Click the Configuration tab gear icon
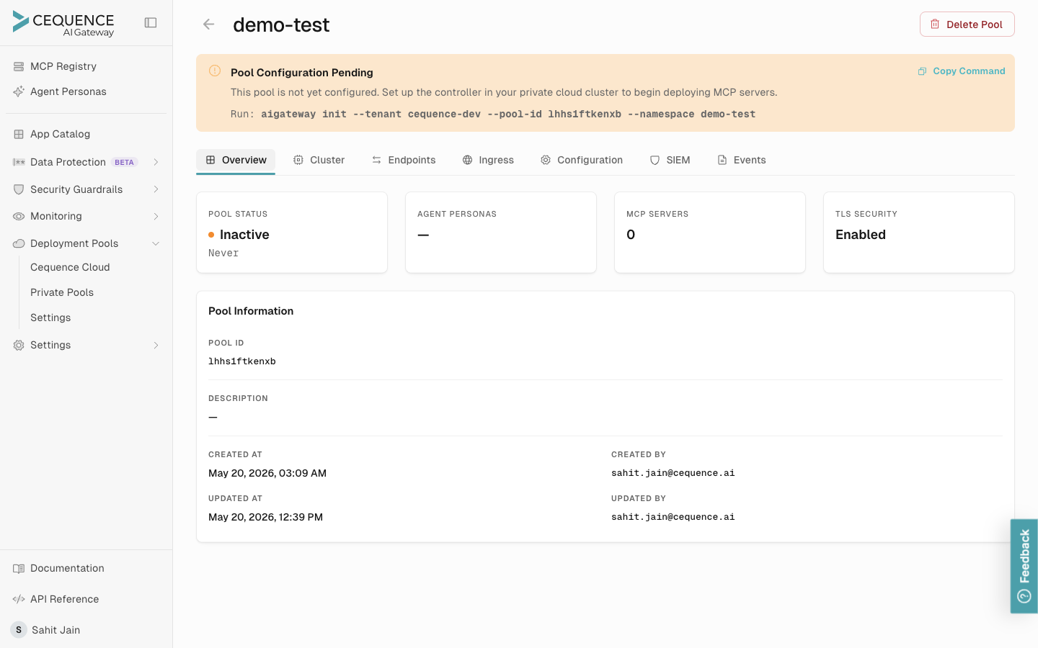The width and height of the screenshot is (1038, 648). point(546,160)
